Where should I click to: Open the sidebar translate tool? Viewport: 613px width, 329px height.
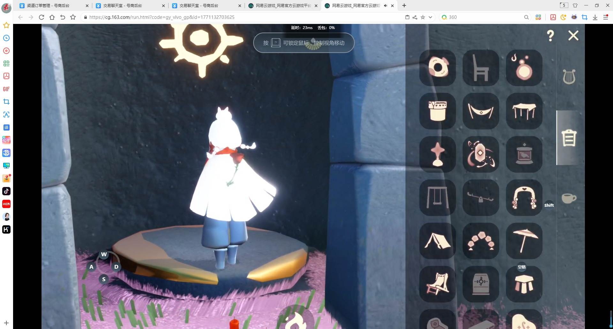[6, 127]
